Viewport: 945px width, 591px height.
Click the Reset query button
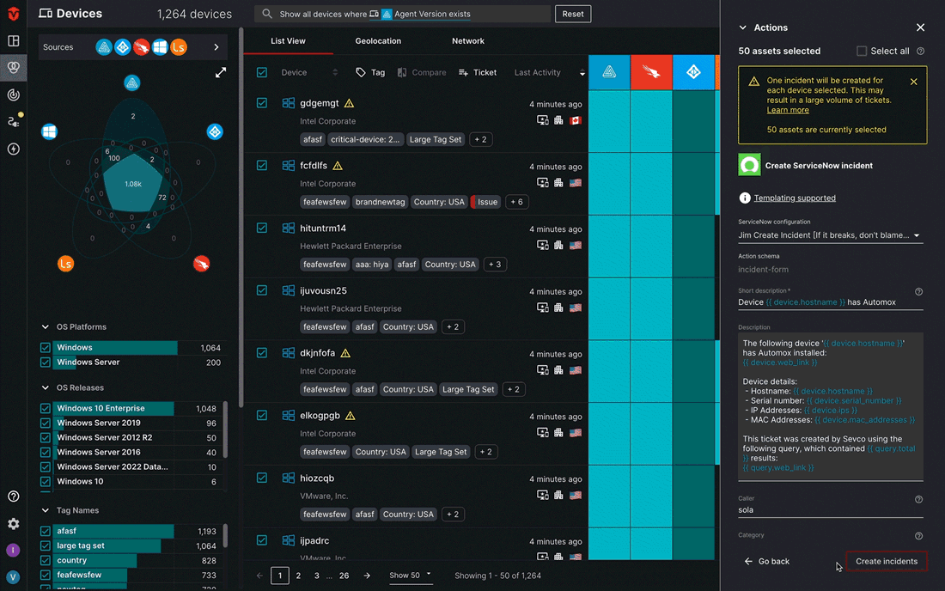coord(572,14)
